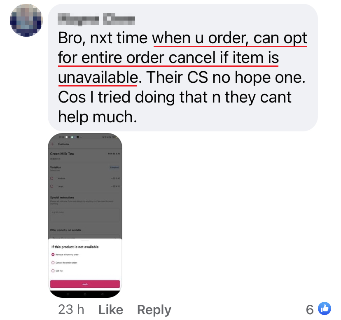This screenshot has height=320, width=341.
Task: Click the Reply link under the comment
Action: 154,310
